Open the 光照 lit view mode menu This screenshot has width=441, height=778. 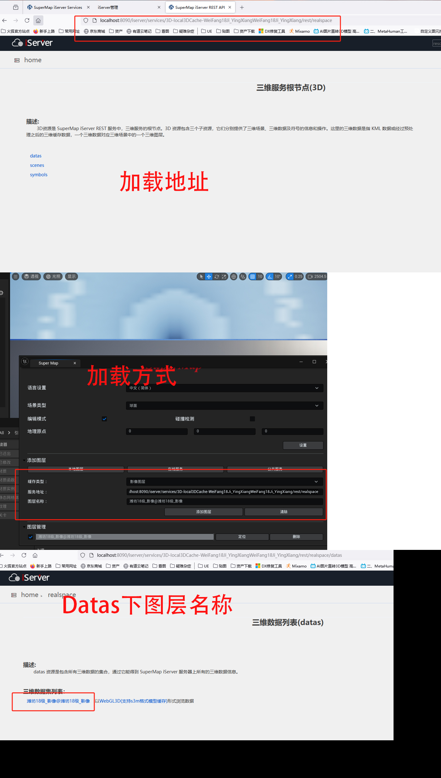[53, 277]
